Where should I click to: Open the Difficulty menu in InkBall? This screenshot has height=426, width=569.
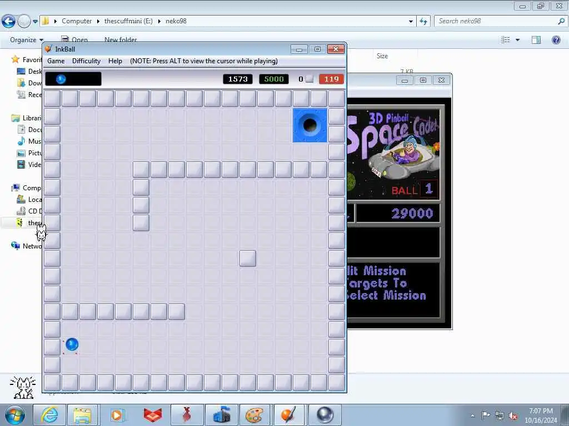point(86,61)
